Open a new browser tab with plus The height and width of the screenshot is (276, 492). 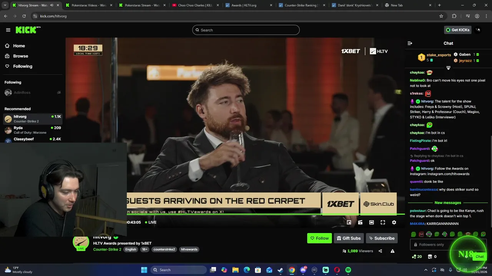(439, 5)
